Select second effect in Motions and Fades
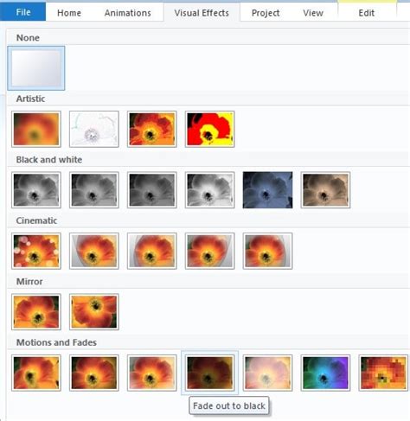This screenshot has width=410, height=421. tap(94, 373)
